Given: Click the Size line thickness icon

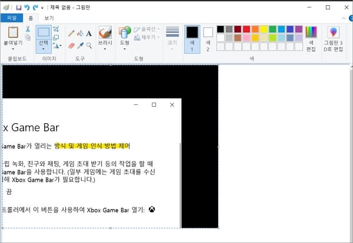Looking at the screenshot, I should 172,32.
